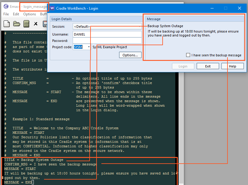Click the Login button

click(x=183, y=66)
